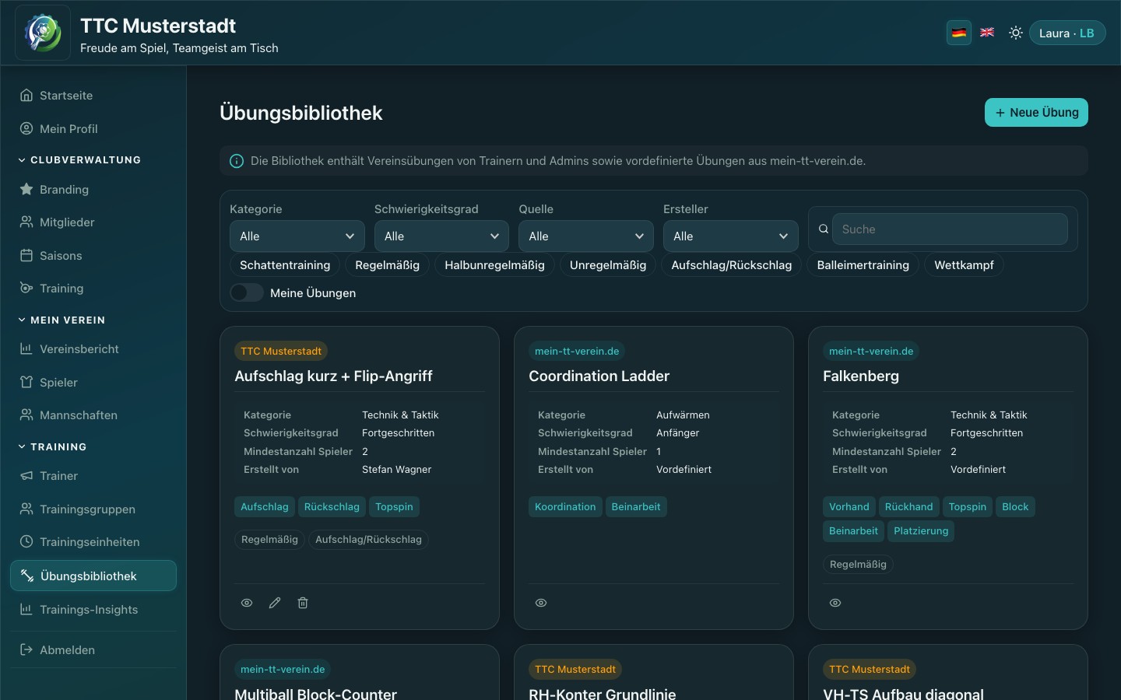Open the Schwierigkeitsgrad dropdown
This screenshot has height=700, width=1121.
coord(441,236)
